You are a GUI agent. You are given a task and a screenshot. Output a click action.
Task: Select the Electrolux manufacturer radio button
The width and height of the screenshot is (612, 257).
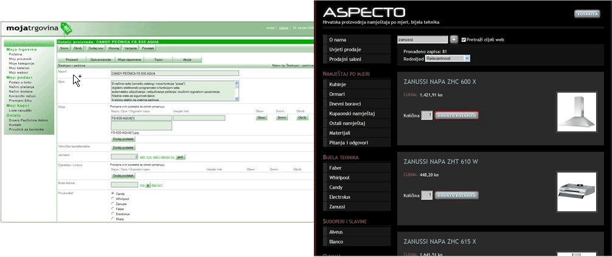tap(113, 214)
